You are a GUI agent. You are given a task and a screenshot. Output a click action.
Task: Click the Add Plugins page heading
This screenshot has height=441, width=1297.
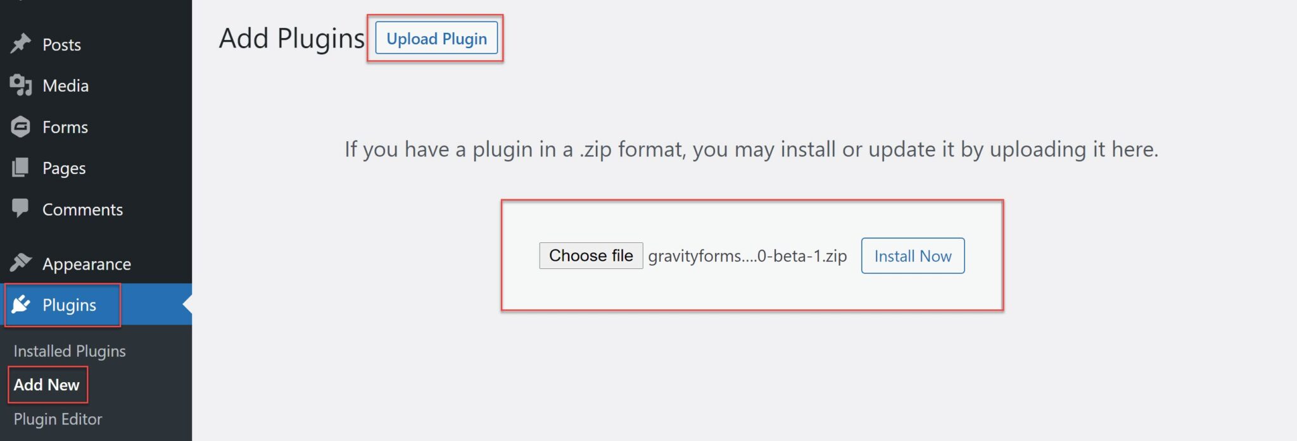290,38
